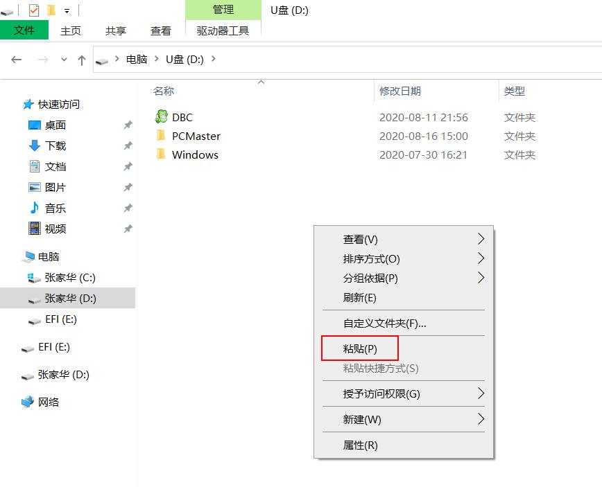Expand the 新建 submenu chevron
The height and width of the screenshot is (487, 602).
480,419
